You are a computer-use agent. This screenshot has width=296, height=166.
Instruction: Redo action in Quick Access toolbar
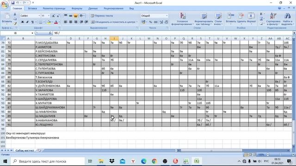tap(25, 3)
